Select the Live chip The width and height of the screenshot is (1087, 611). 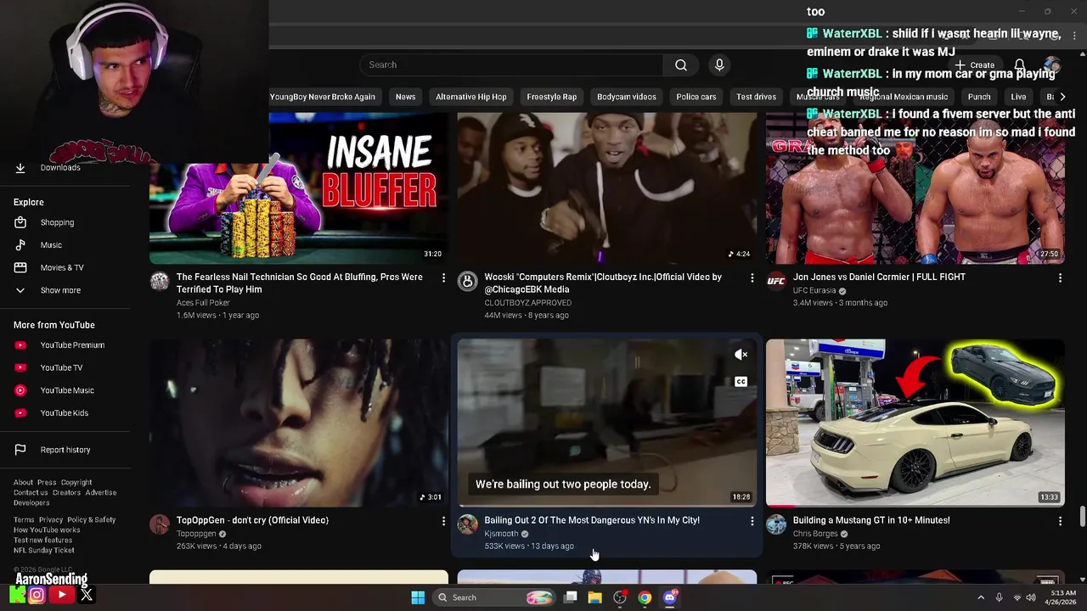pos(1018,97)
